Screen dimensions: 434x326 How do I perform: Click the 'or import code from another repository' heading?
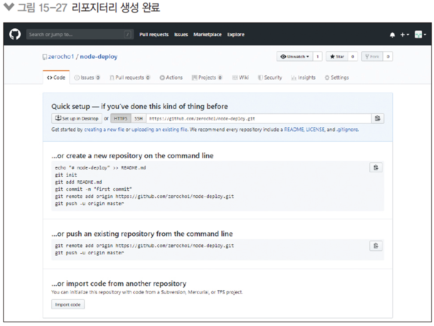(119, 284)
